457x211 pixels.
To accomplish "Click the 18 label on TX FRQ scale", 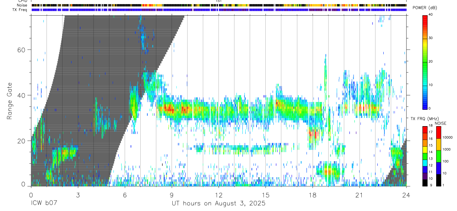I will [431, 126].
